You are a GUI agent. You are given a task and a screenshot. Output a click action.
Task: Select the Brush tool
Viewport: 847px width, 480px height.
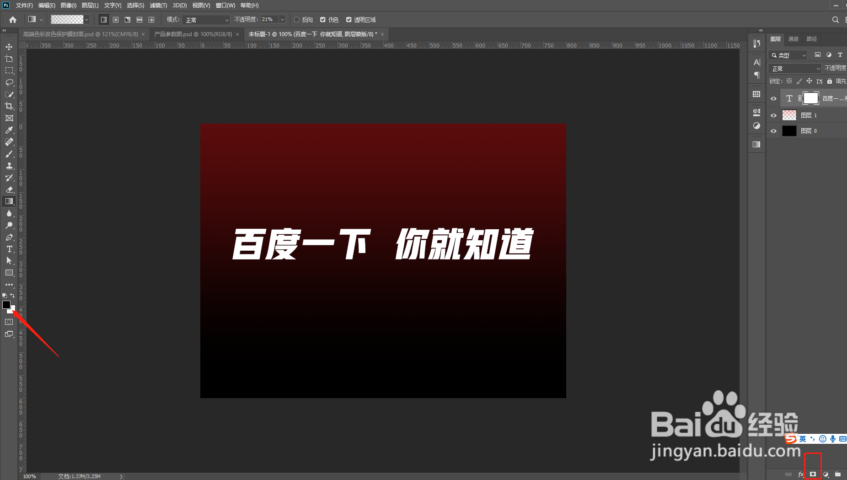[9, 154]
